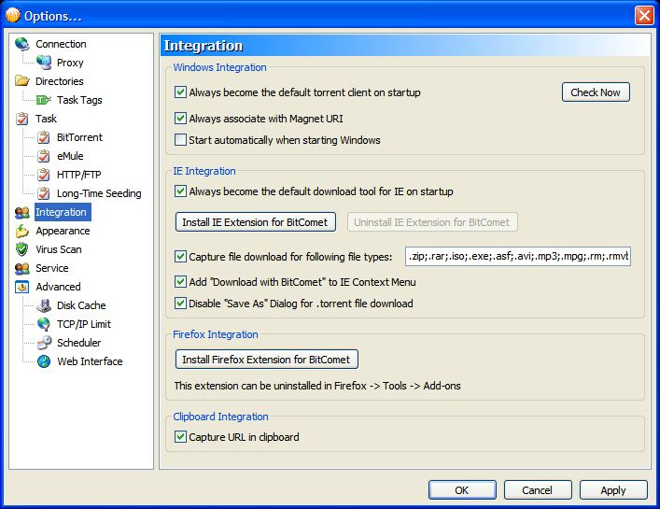The width and height of the screenshot is (660, 509).
Task: Confirm with the OK button
Action: 462,490
